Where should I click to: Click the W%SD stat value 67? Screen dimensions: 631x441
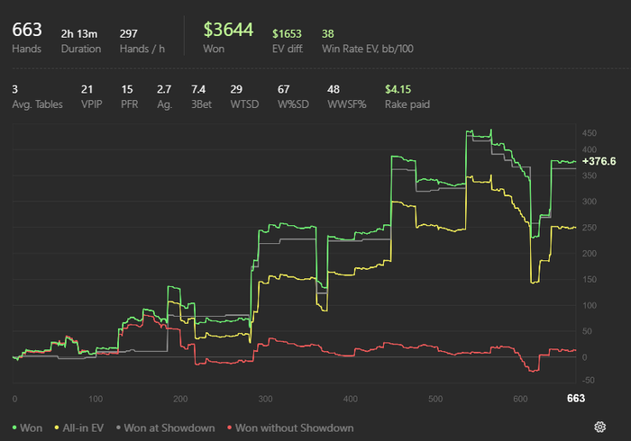[283, 89]
